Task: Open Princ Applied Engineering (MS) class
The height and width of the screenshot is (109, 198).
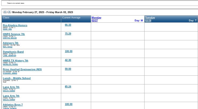Action: coord(22,69)
